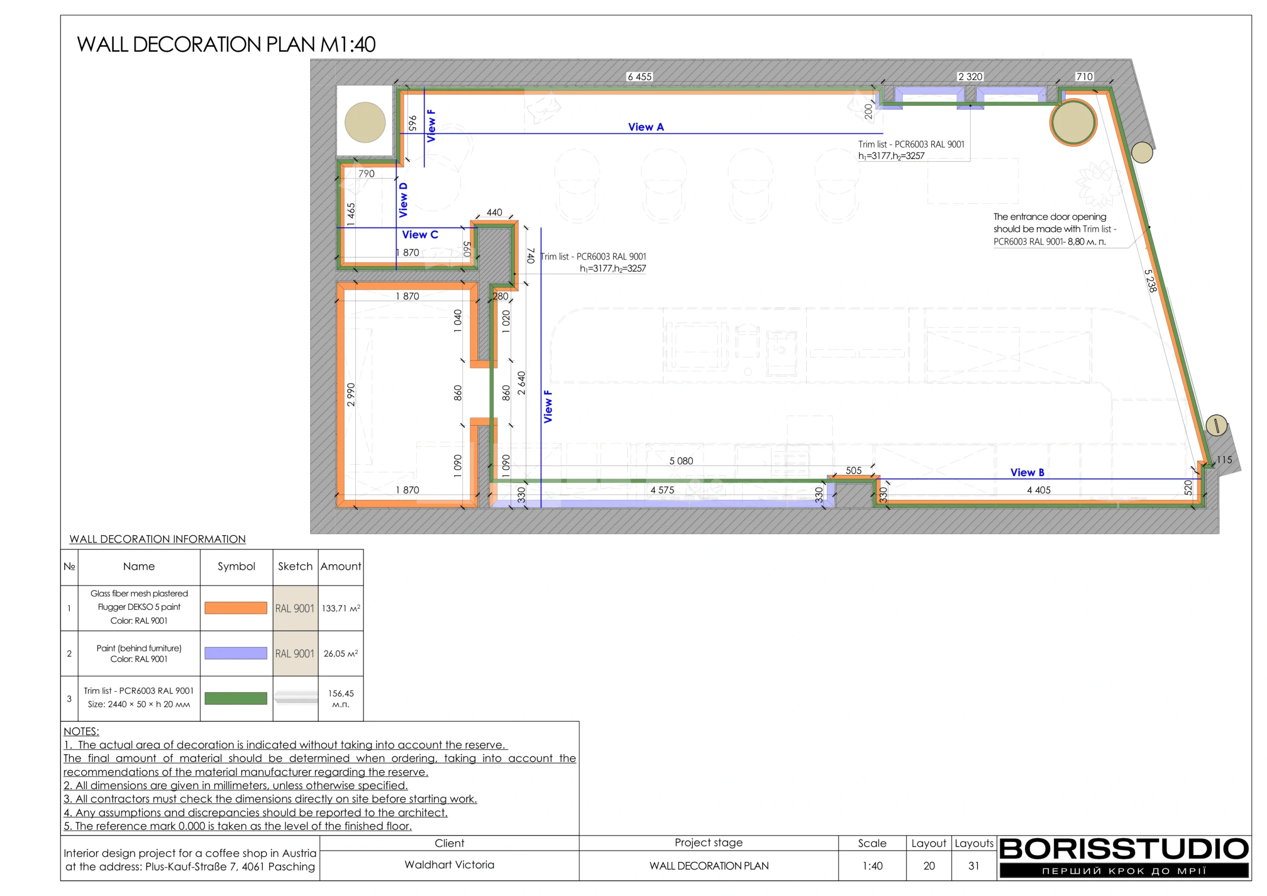Click the small round column by entrance
Image resolution: width=1267 pixels, height=896 pixels.
[1142, 152]
